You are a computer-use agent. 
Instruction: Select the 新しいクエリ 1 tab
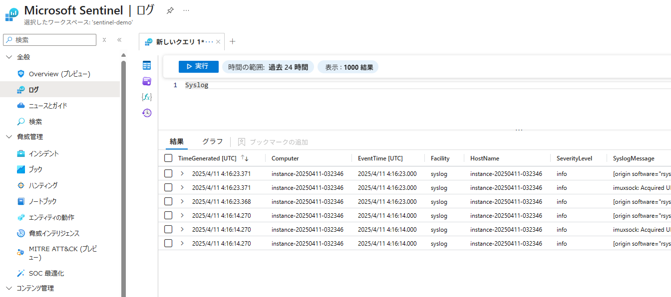(182, 42)
